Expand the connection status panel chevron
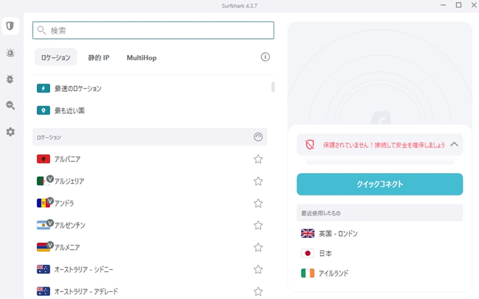Screen dimensions: 479x299 click(x=454, y=144)
